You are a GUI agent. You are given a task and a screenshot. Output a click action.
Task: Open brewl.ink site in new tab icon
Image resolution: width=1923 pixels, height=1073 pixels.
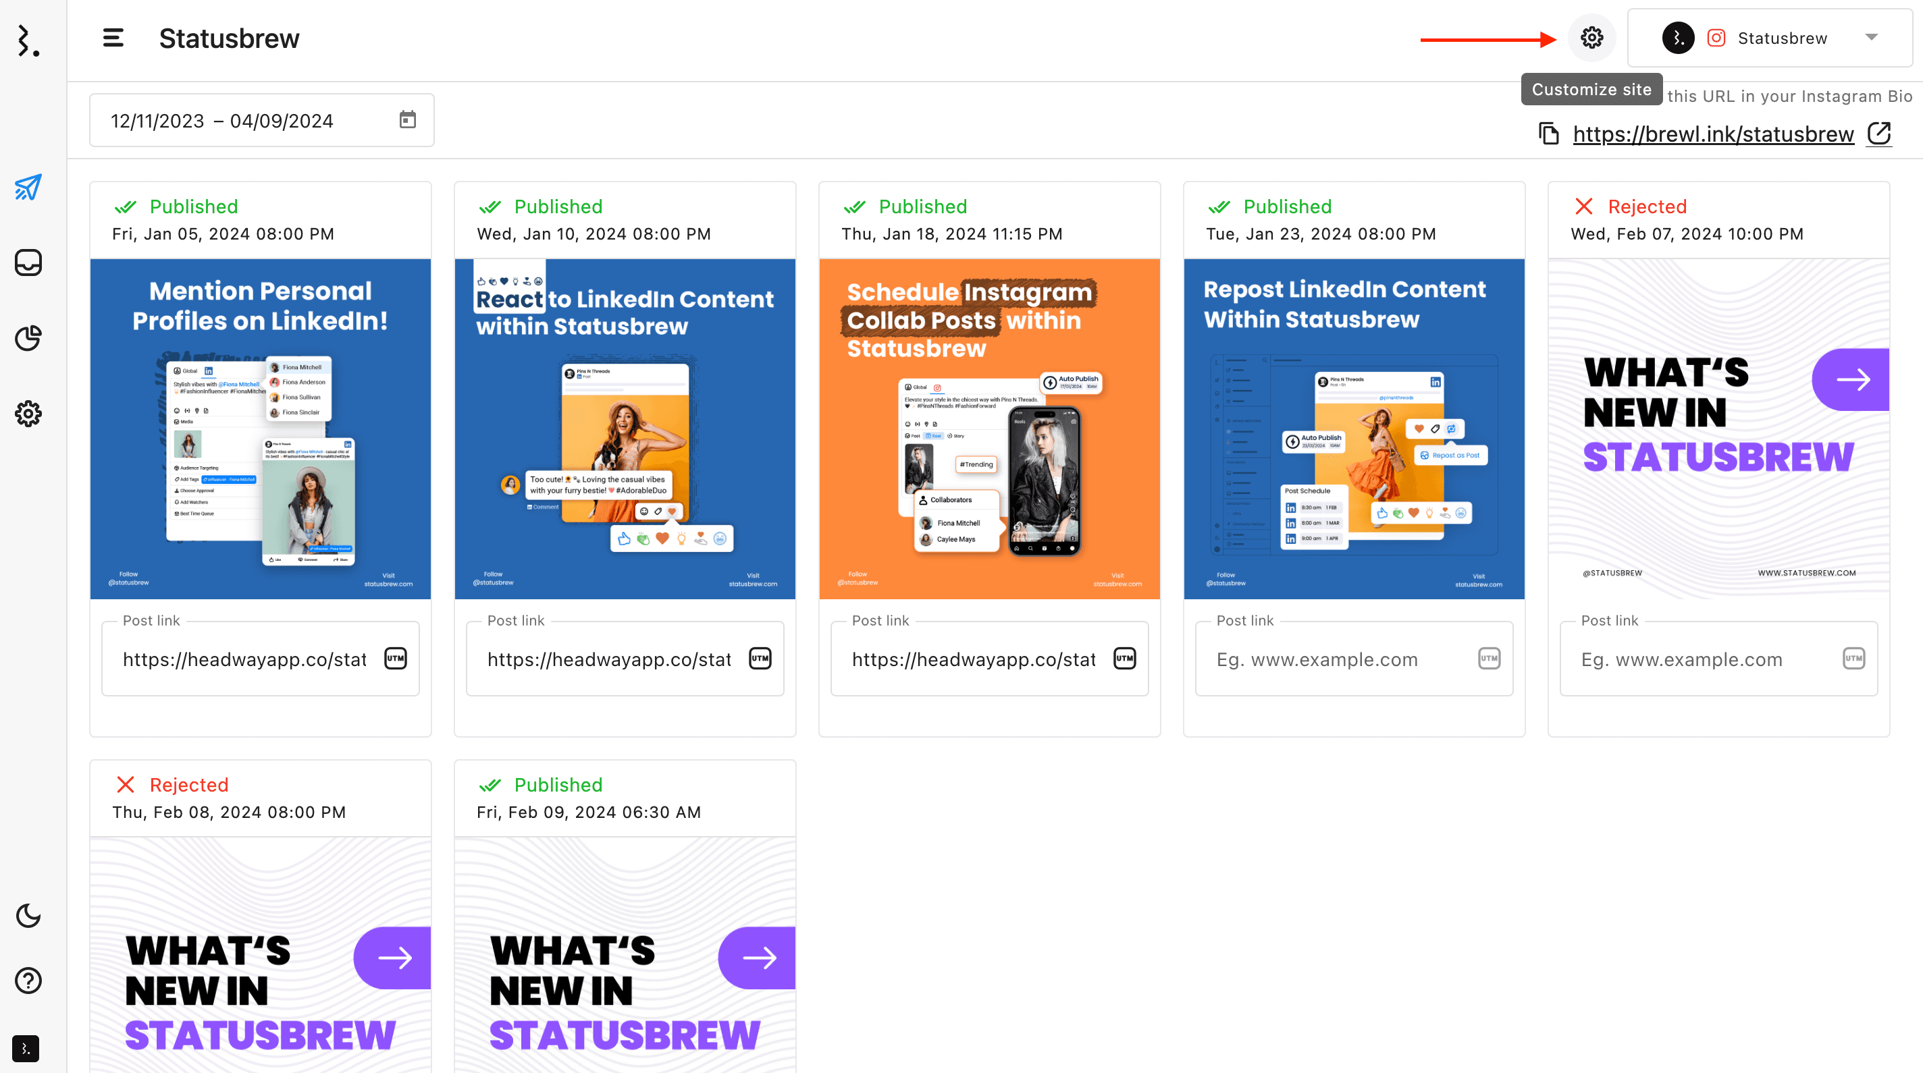(x=1879, y=134)
